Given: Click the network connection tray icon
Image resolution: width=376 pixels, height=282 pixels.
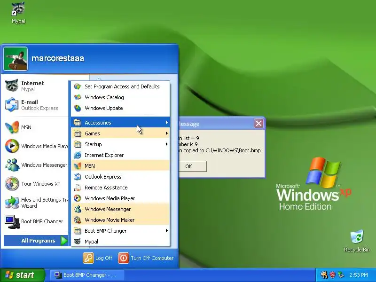Looking at the screenshot, I should tap(341, 275).
